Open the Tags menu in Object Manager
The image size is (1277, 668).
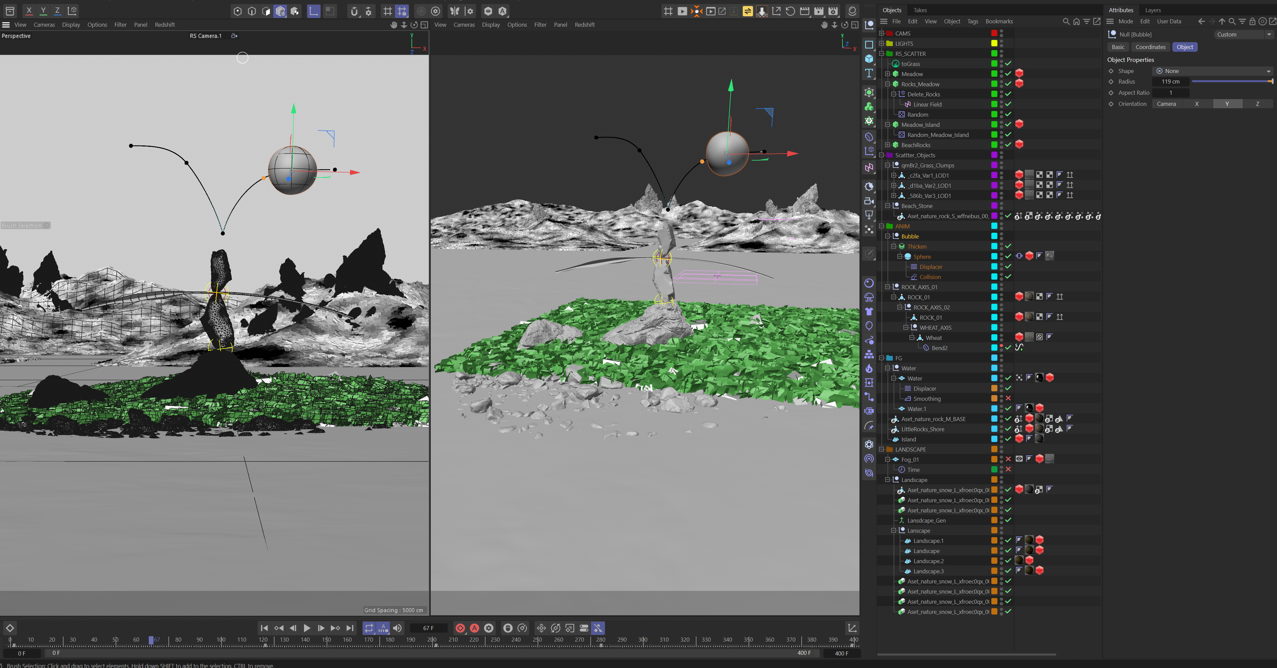click(973, 21)
